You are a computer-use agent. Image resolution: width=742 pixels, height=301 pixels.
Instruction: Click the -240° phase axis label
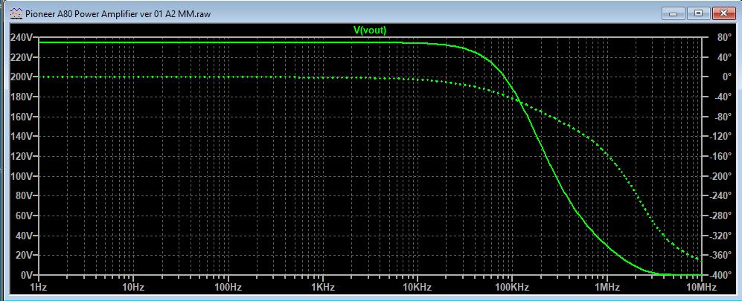click(x=719, y=195)
